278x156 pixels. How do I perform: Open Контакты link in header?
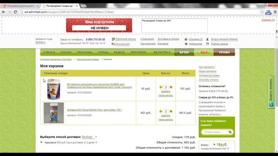tap(163, 43)
